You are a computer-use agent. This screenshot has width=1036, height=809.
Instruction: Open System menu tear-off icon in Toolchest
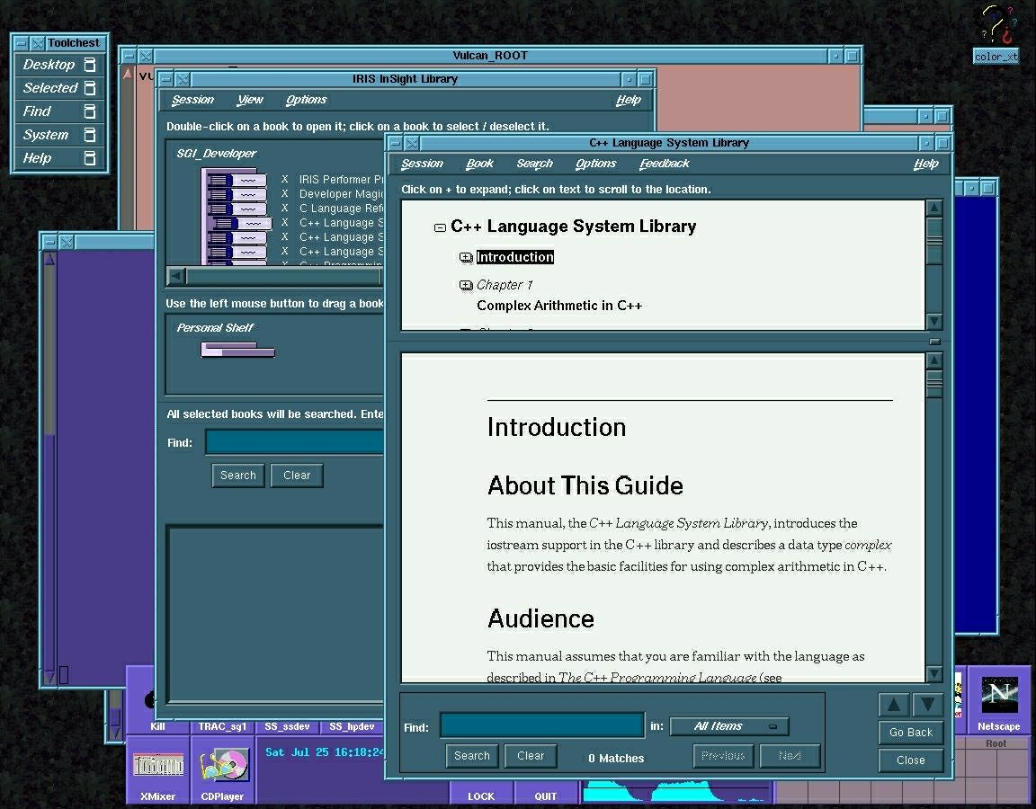pos(90,135)
